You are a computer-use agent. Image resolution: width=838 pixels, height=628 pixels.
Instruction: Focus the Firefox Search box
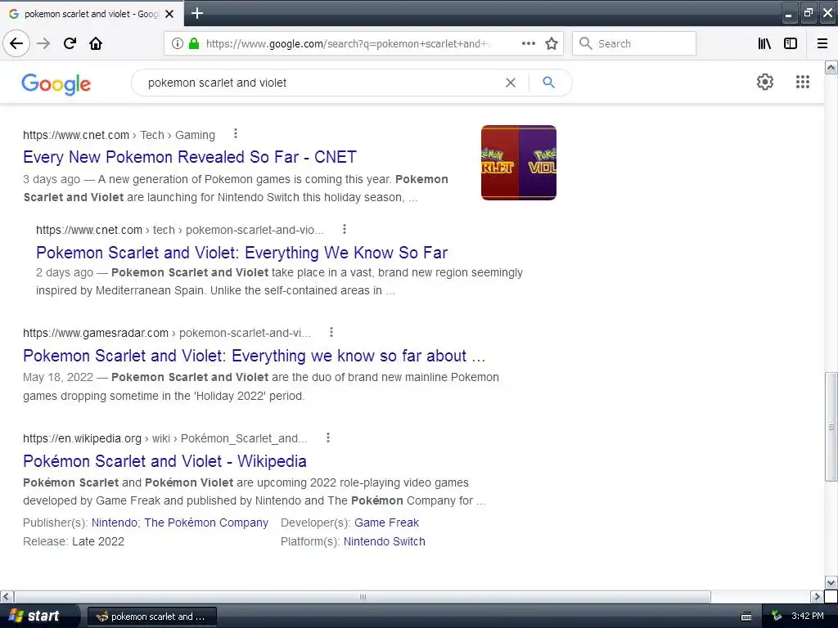[x=634, y=43]
